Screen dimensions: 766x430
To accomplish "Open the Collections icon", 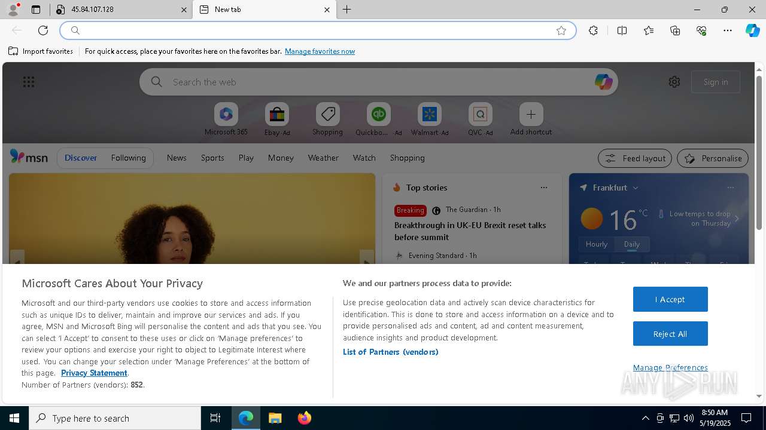I will pyautogui.click(x=675, y=30).
